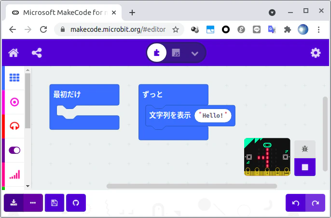Open more download options ellipsis
The height and width of the screenshot is (218, 331).
(x=33, y=203)
